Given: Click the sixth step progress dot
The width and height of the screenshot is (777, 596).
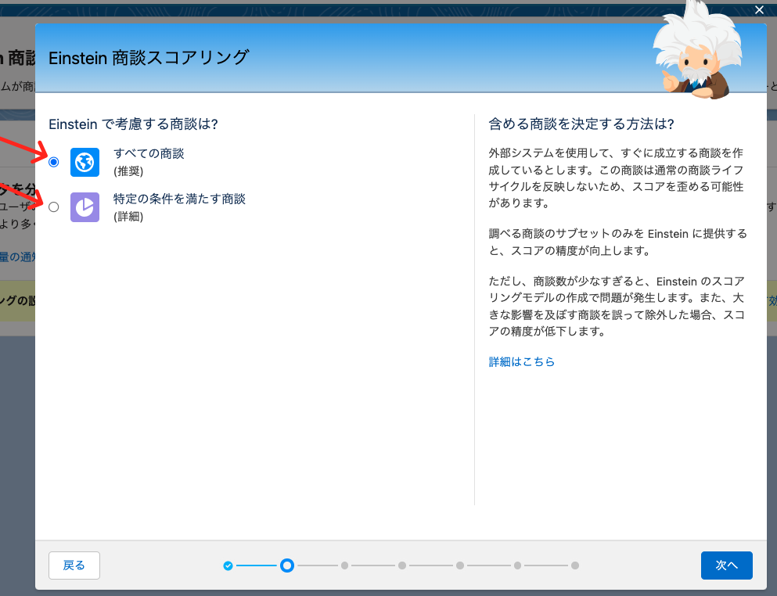Looking at the screenshot, I should pyautogui.click(x=517, y=565).
